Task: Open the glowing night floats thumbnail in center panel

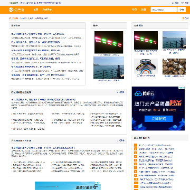Action: pyautogui.click(x=109, y=42)
